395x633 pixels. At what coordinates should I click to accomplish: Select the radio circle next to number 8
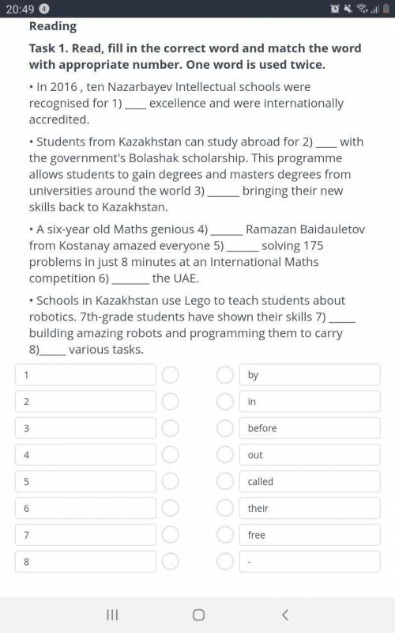170,561
